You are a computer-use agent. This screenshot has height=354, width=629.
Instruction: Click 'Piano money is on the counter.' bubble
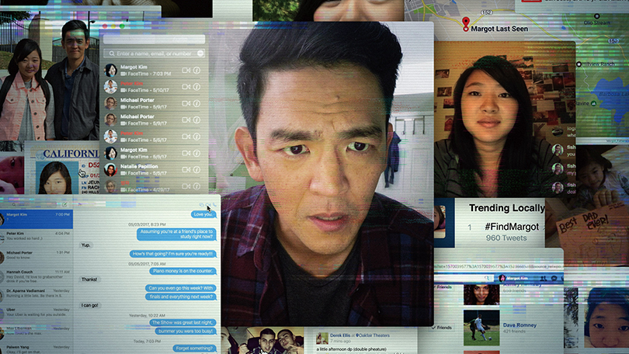[x=183, y=271]
